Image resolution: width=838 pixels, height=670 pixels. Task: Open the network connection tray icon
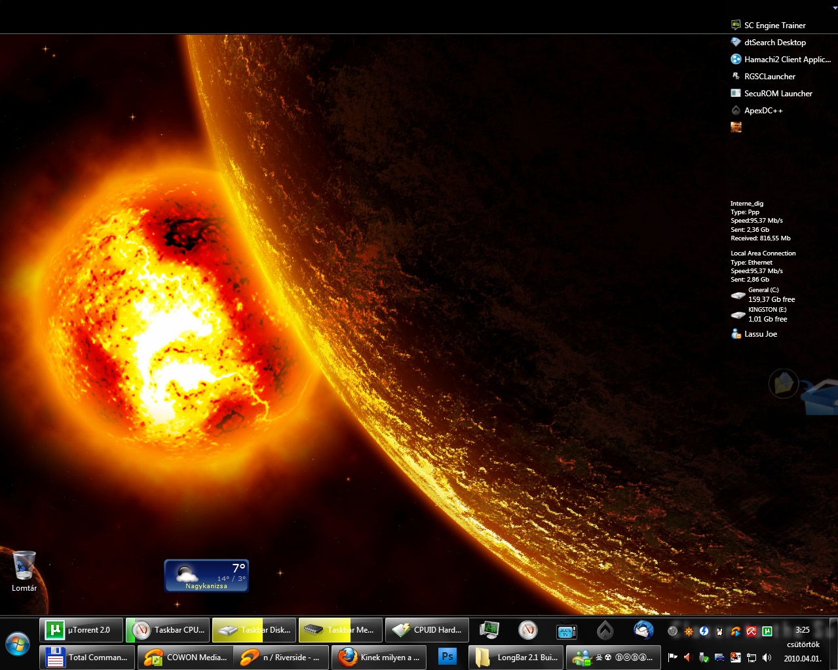click(x=752, y=658)
